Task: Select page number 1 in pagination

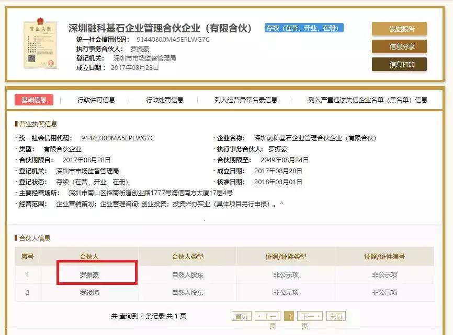Action: (x=290, y=316)
